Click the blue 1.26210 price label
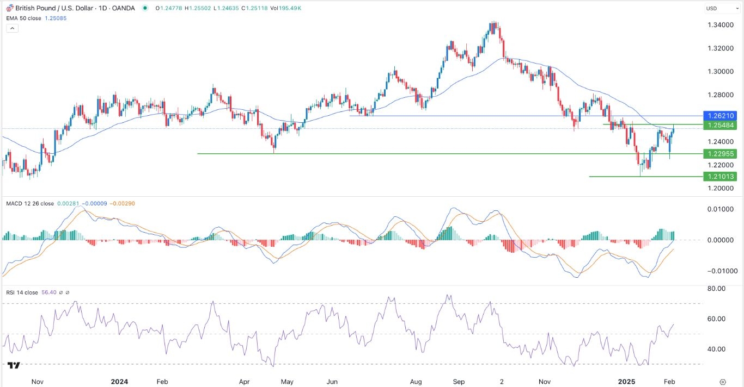The height and width of the screenshot is (387, 744). click(x=720, y=116)
